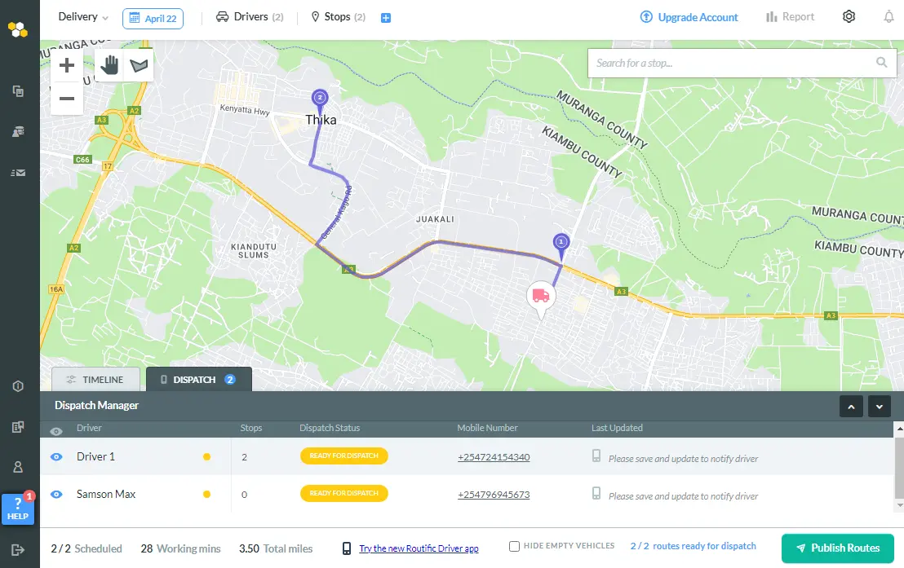Click the stop search input field
Image resolution: width=904 pixels, height=568 pixels.
point(734,63)
